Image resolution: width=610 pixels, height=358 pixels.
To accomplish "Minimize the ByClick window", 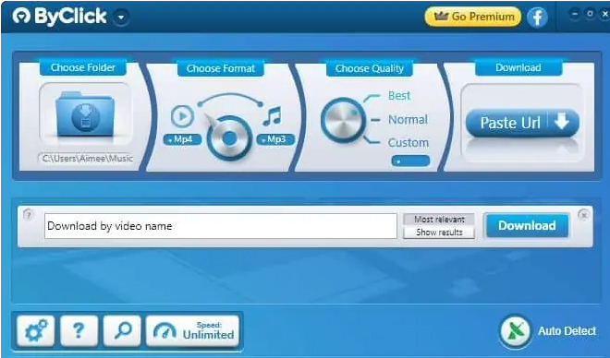I will click(x=574, y=14).
